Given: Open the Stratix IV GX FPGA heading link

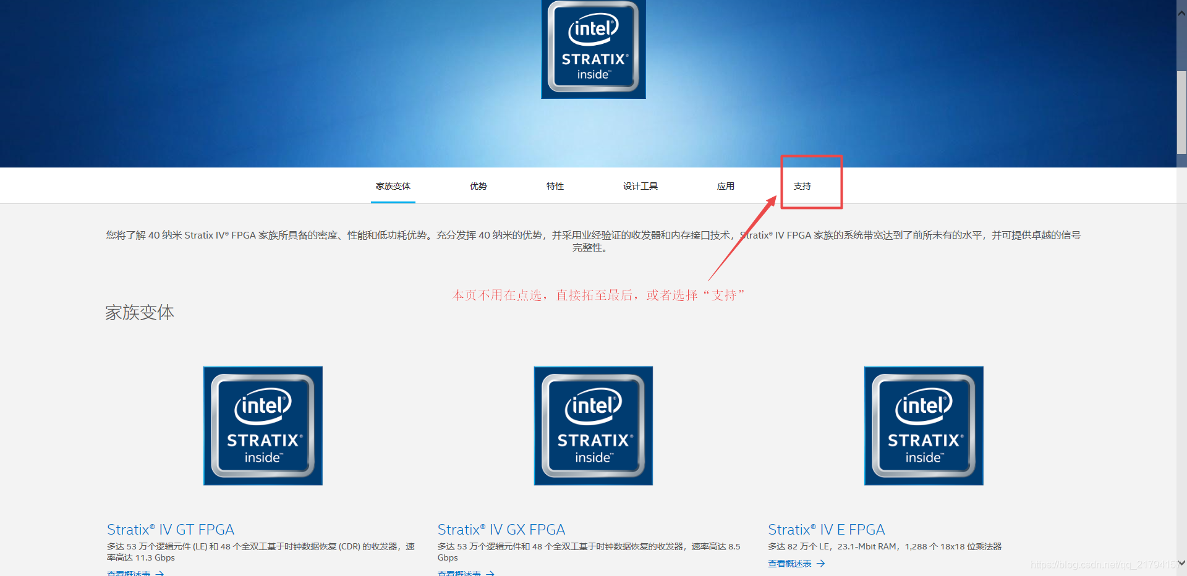Looking at the screenshot, I should tap(501, 530).
